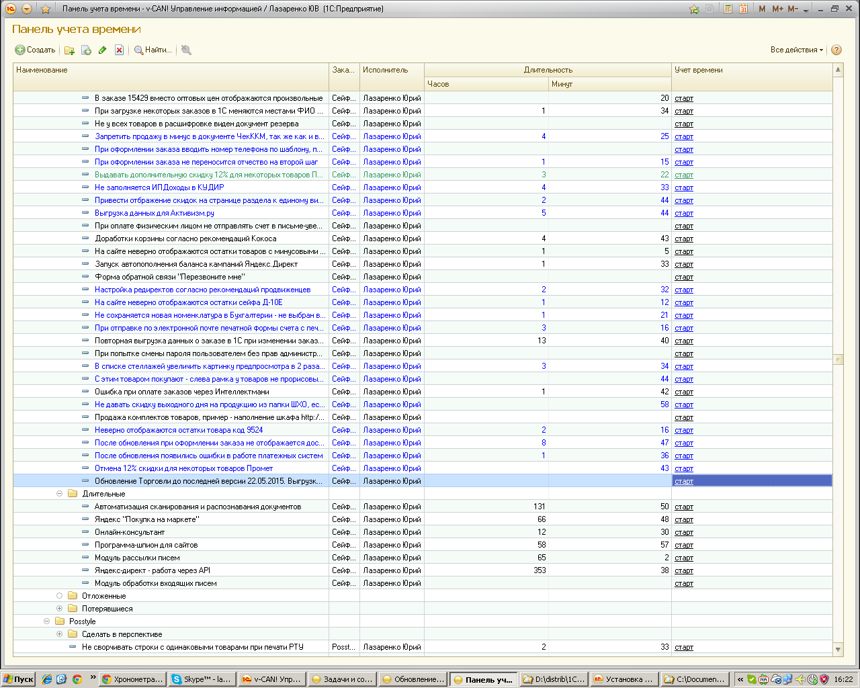
Task: Click the Потерявшиеся folder icon
Action: [x=73, y=609]
